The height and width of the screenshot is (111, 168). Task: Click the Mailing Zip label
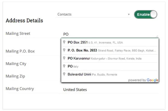[15, 76]
